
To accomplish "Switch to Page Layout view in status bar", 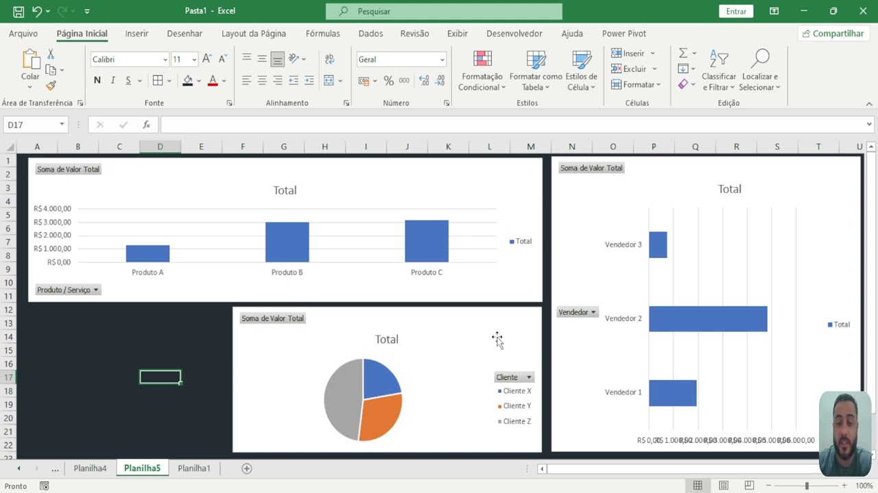I will [724, 485].
